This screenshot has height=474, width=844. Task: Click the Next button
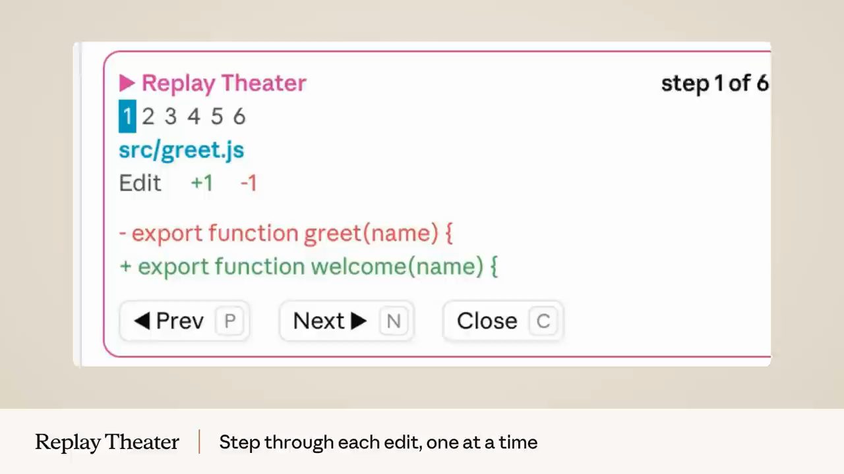(346, 321)
